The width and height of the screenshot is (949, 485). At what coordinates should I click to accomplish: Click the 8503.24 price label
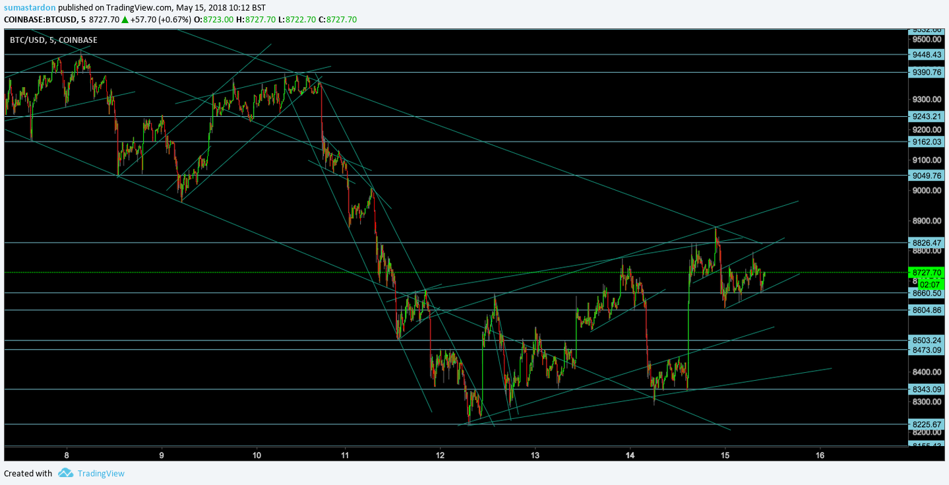(928, 340)
